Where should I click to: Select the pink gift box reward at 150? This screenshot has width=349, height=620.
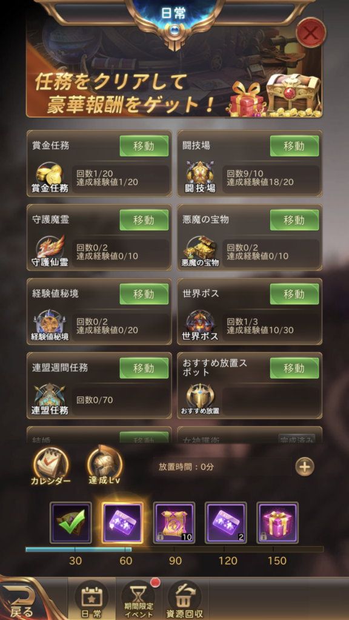(x=278, y=523)
